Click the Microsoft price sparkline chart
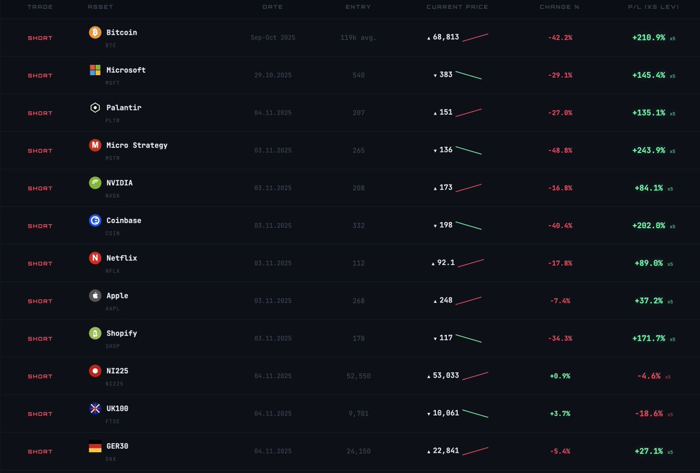 [468, 75]
